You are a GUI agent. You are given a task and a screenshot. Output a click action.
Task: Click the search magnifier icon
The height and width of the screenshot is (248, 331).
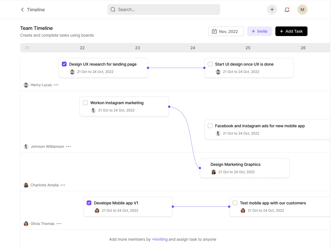pos(113,10)
